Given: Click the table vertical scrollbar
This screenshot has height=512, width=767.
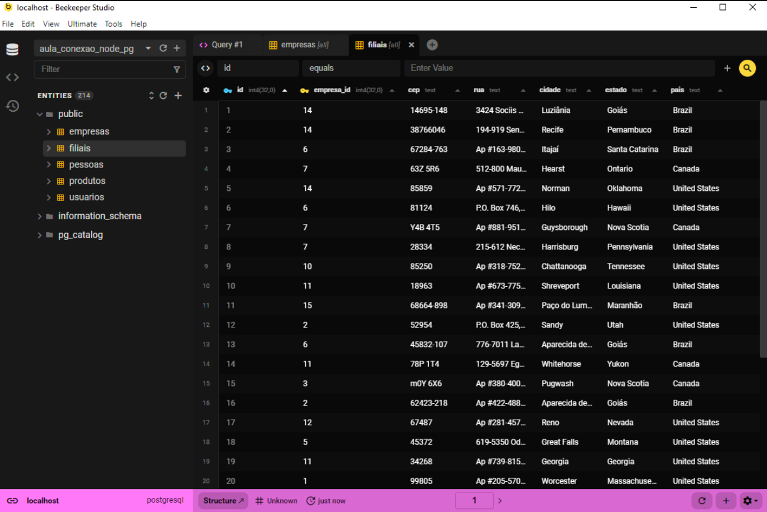Looking at the screenshot, I should coord(763,229).
